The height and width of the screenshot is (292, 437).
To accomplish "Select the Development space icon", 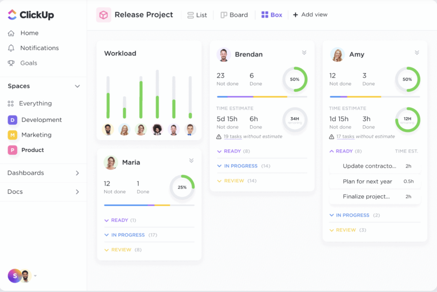I will [12, 120].
